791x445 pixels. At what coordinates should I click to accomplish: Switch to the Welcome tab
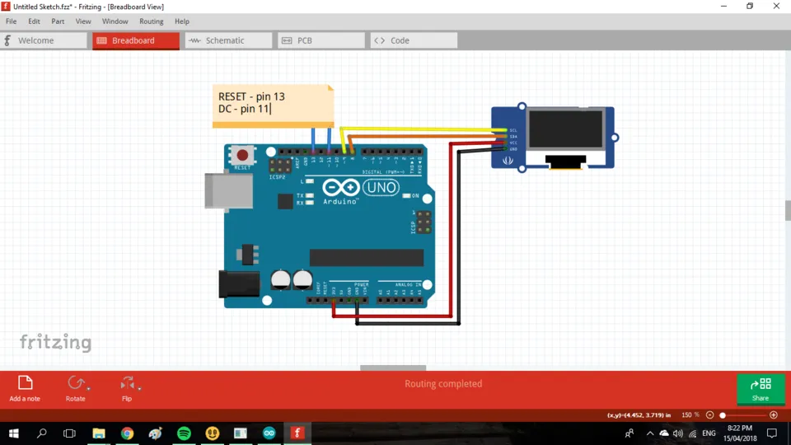click(x=44, y=40)
